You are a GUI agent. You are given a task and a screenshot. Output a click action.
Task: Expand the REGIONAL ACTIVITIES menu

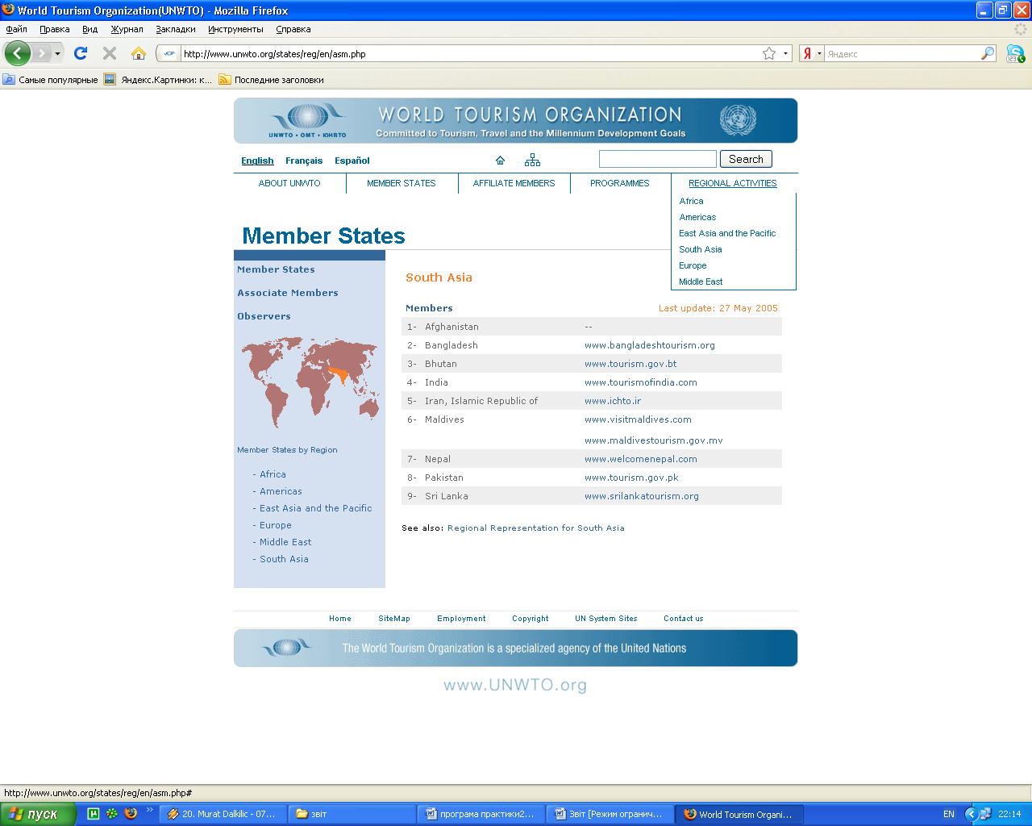(733, 183)
